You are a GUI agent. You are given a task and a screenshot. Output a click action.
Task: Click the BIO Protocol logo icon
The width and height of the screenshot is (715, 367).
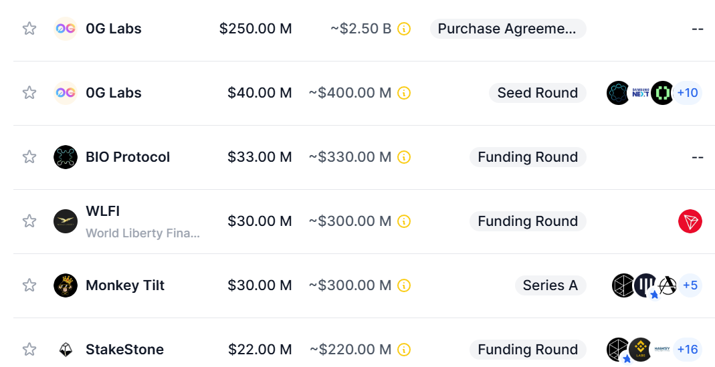pos(66,157)
